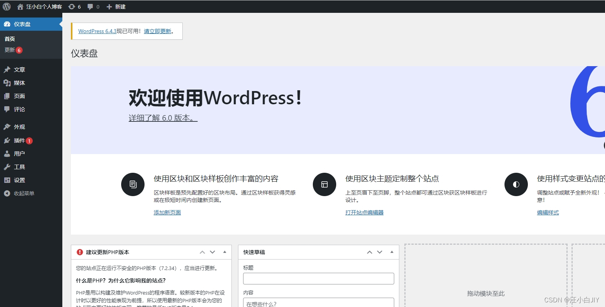Open 更新 submenu with badge 6
The image size is (605, 307).
point(13,50)
